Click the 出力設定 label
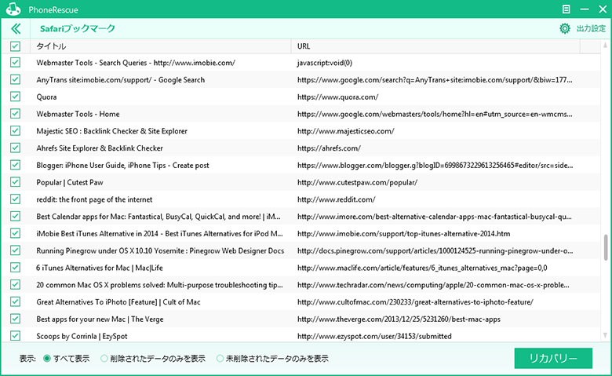The width and height of the screenshot is (612, 376). [x=591, y=28]
